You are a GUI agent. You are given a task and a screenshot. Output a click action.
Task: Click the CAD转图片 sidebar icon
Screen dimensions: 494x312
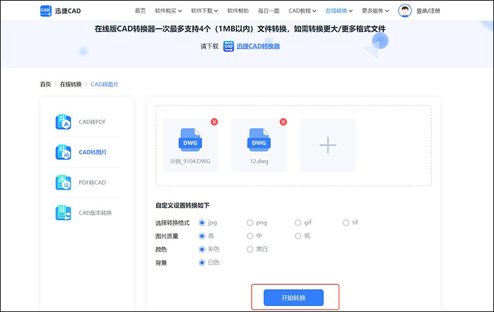pos(63,152)
